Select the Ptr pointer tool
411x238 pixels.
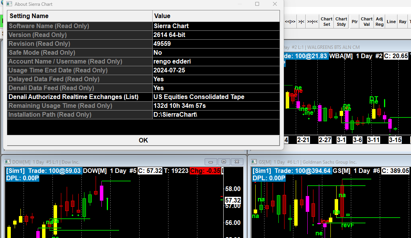355,22
